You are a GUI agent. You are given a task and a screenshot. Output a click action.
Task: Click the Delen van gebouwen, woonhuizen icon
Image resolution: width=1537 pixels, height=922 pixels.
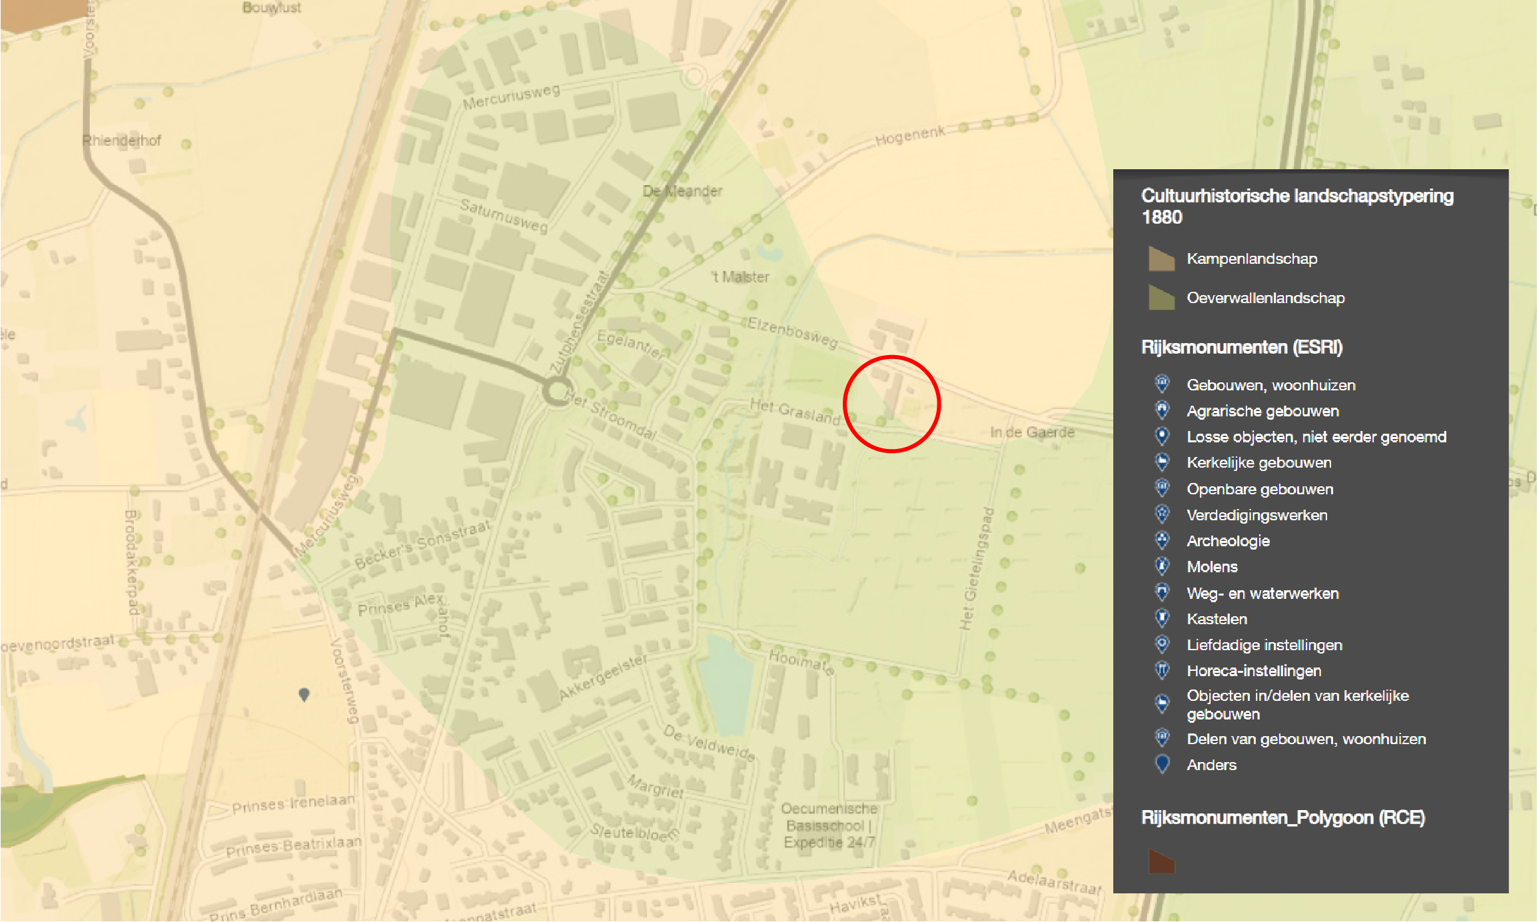point(1162,738)
